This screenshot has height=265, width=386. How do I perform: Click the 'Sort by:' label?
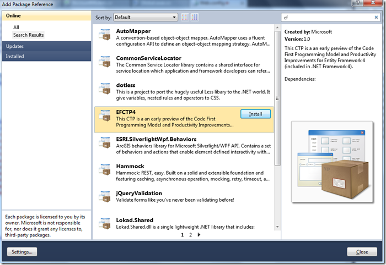point(104,18)
